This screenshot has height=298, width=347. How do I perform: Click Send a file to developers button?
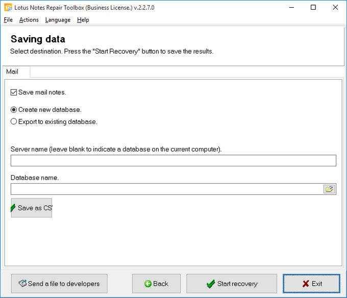(x=59, y=284)
